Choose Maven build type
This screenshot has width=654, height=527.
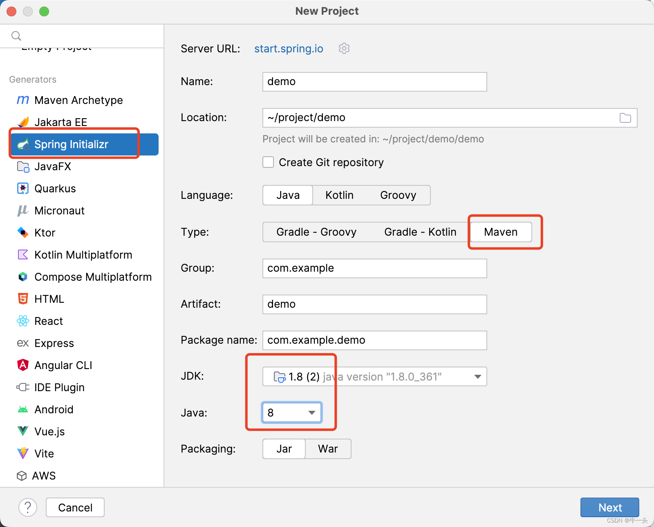501,232
